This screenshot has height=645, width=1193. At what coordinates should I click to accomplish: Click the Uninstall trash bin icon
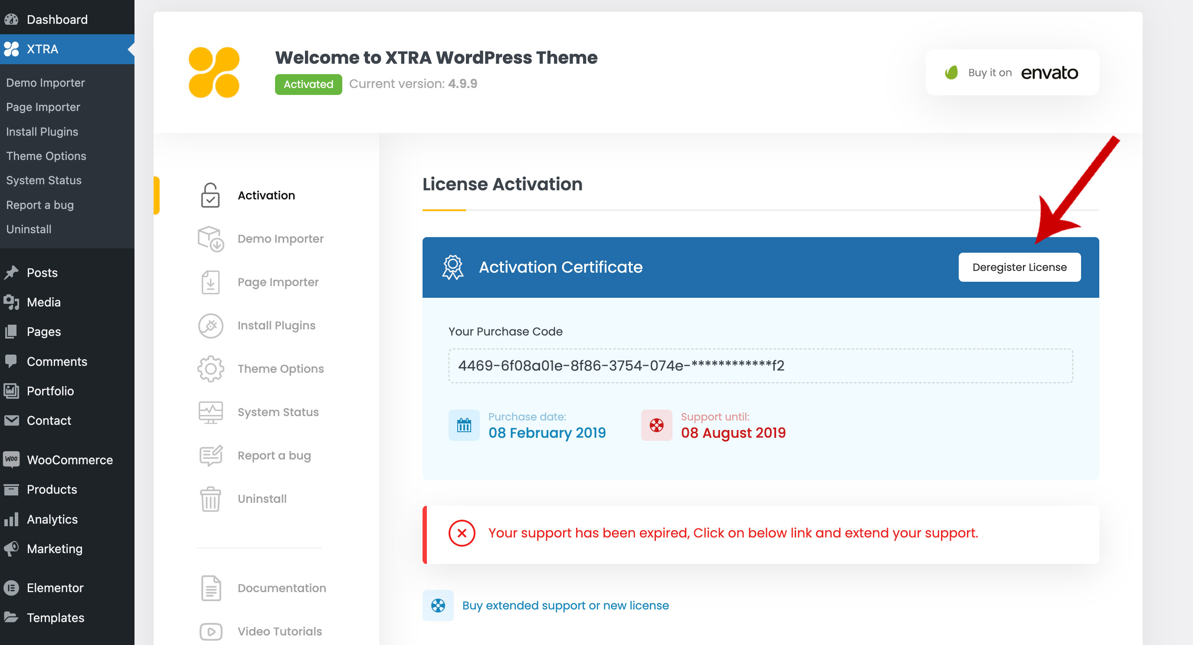coord(211,499)
